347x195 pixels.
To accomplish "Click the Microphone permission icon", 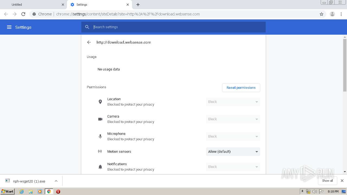I will (x=100, y=136).
